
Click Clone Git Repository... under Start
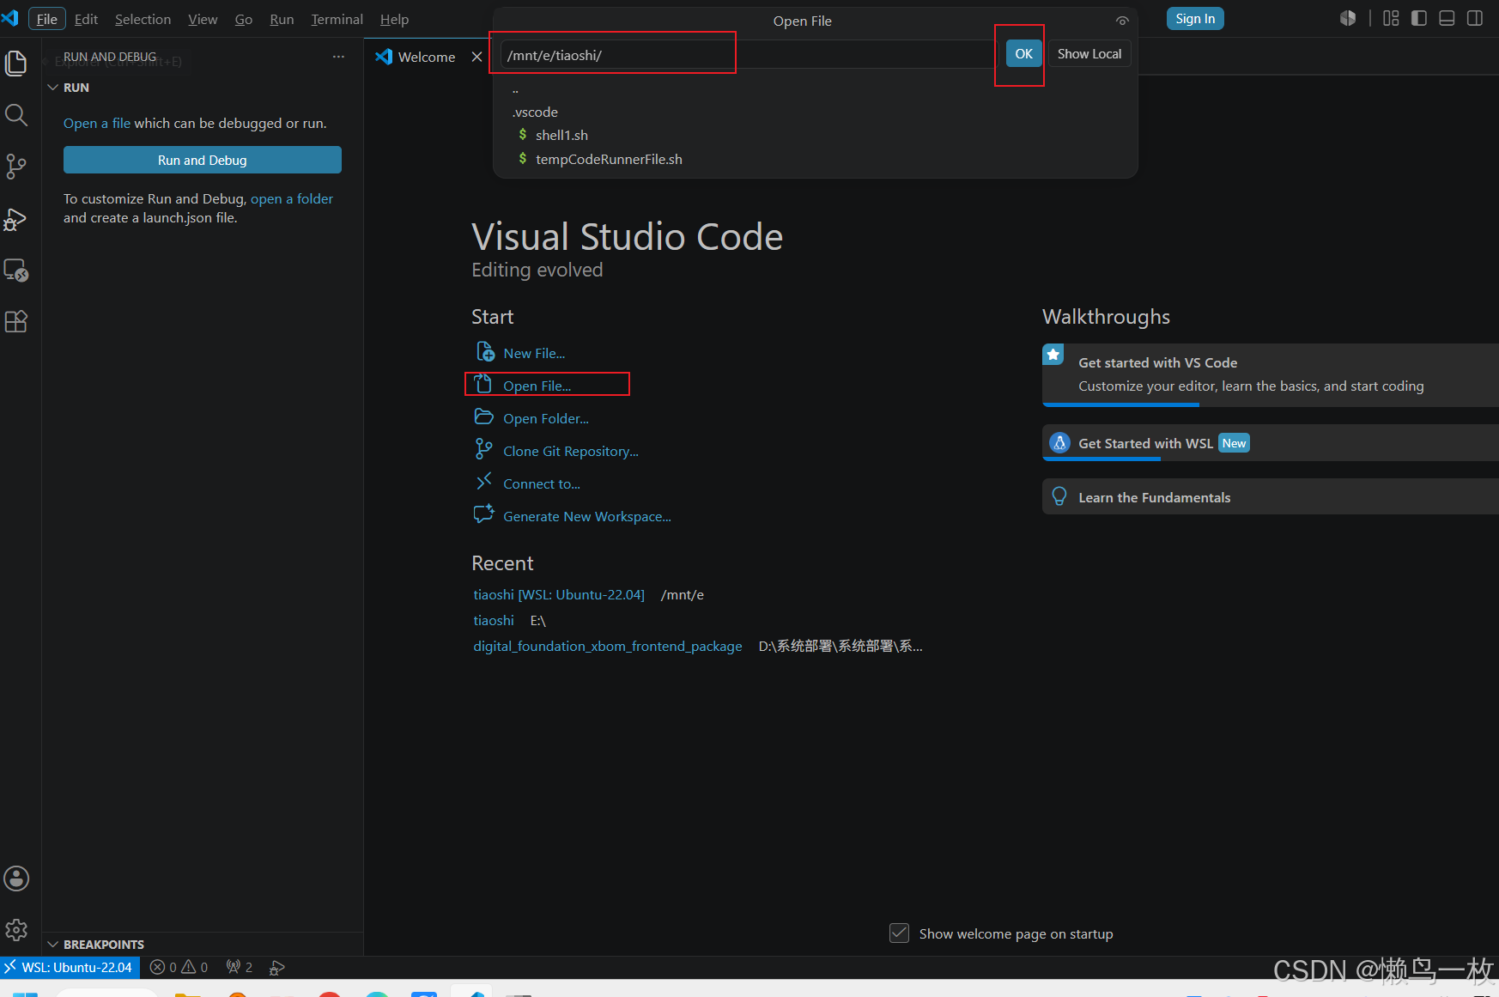point(557,451)
